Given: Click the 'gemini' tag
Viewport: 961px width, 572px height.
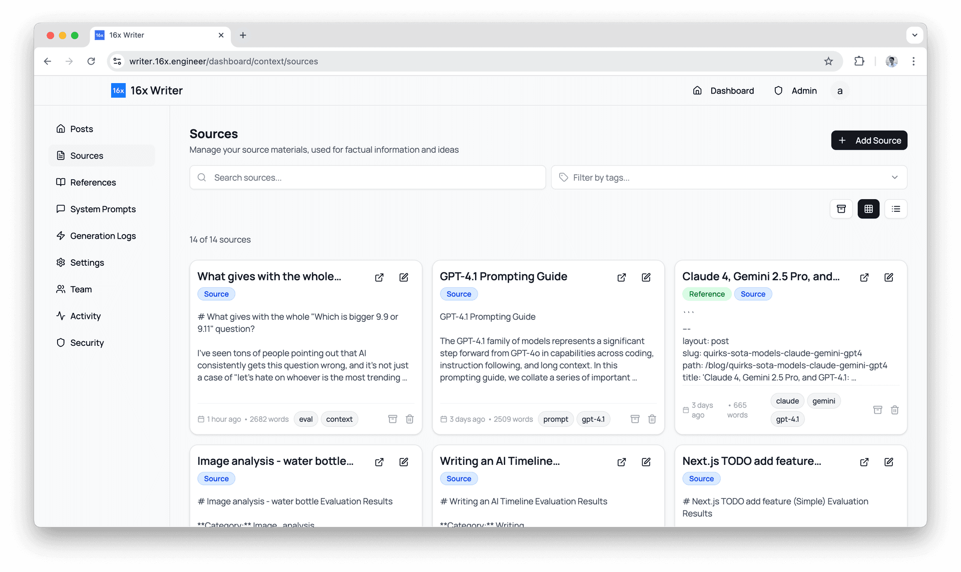Looking at the screenshot, I should pyautogui.click(x=824, y=401).
